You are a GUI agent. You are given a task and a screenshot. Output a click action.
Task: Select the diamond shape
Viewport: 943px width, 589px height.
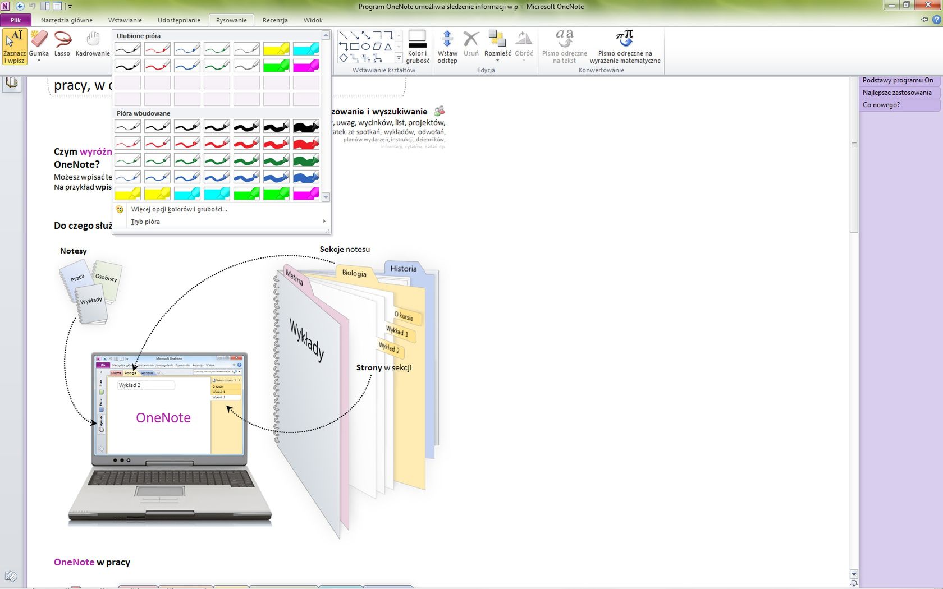point(344,58)
